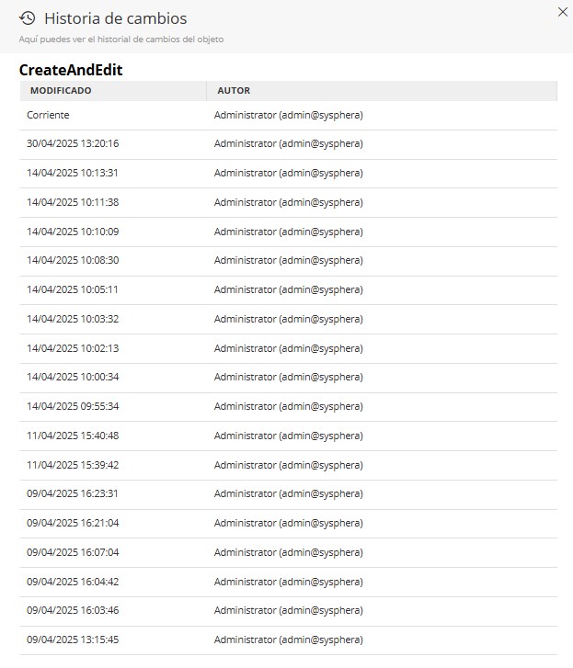Select the 14/04/2025 10:13:31 entry
The width and height of the screenshot is (573, 668).
[x=73, y=173]
